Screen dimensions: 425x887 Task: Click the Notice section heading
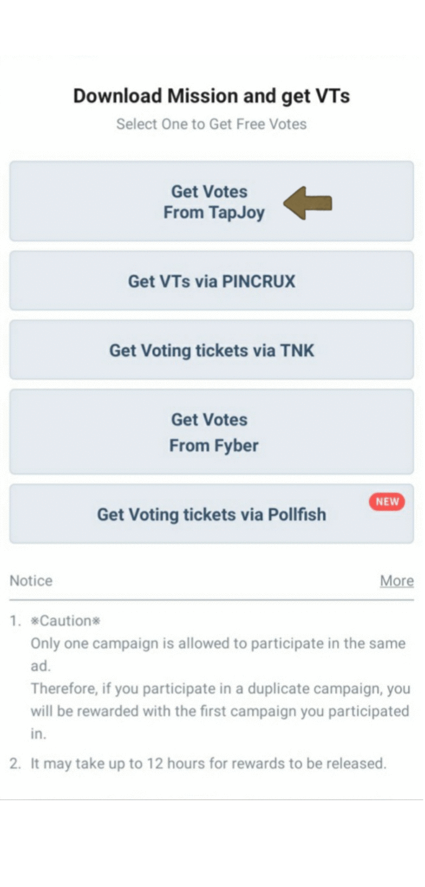[x=31, y=581]
